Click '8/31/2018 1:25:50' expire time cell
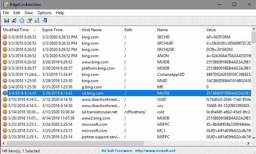The image size is (256, 154). pos(57,87)
